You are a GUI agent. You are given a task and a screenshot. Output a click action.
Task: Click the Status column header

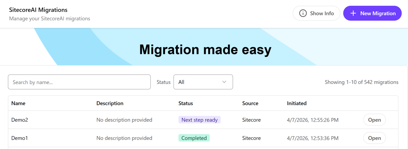[186, 103]
